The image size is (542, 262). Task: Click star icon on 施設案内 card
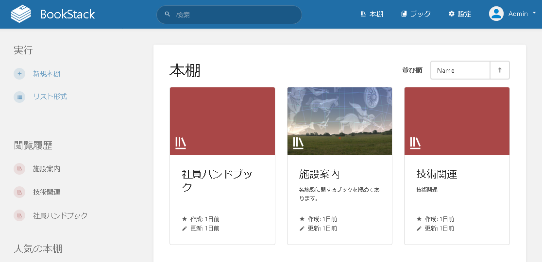[x=302, y=219]
